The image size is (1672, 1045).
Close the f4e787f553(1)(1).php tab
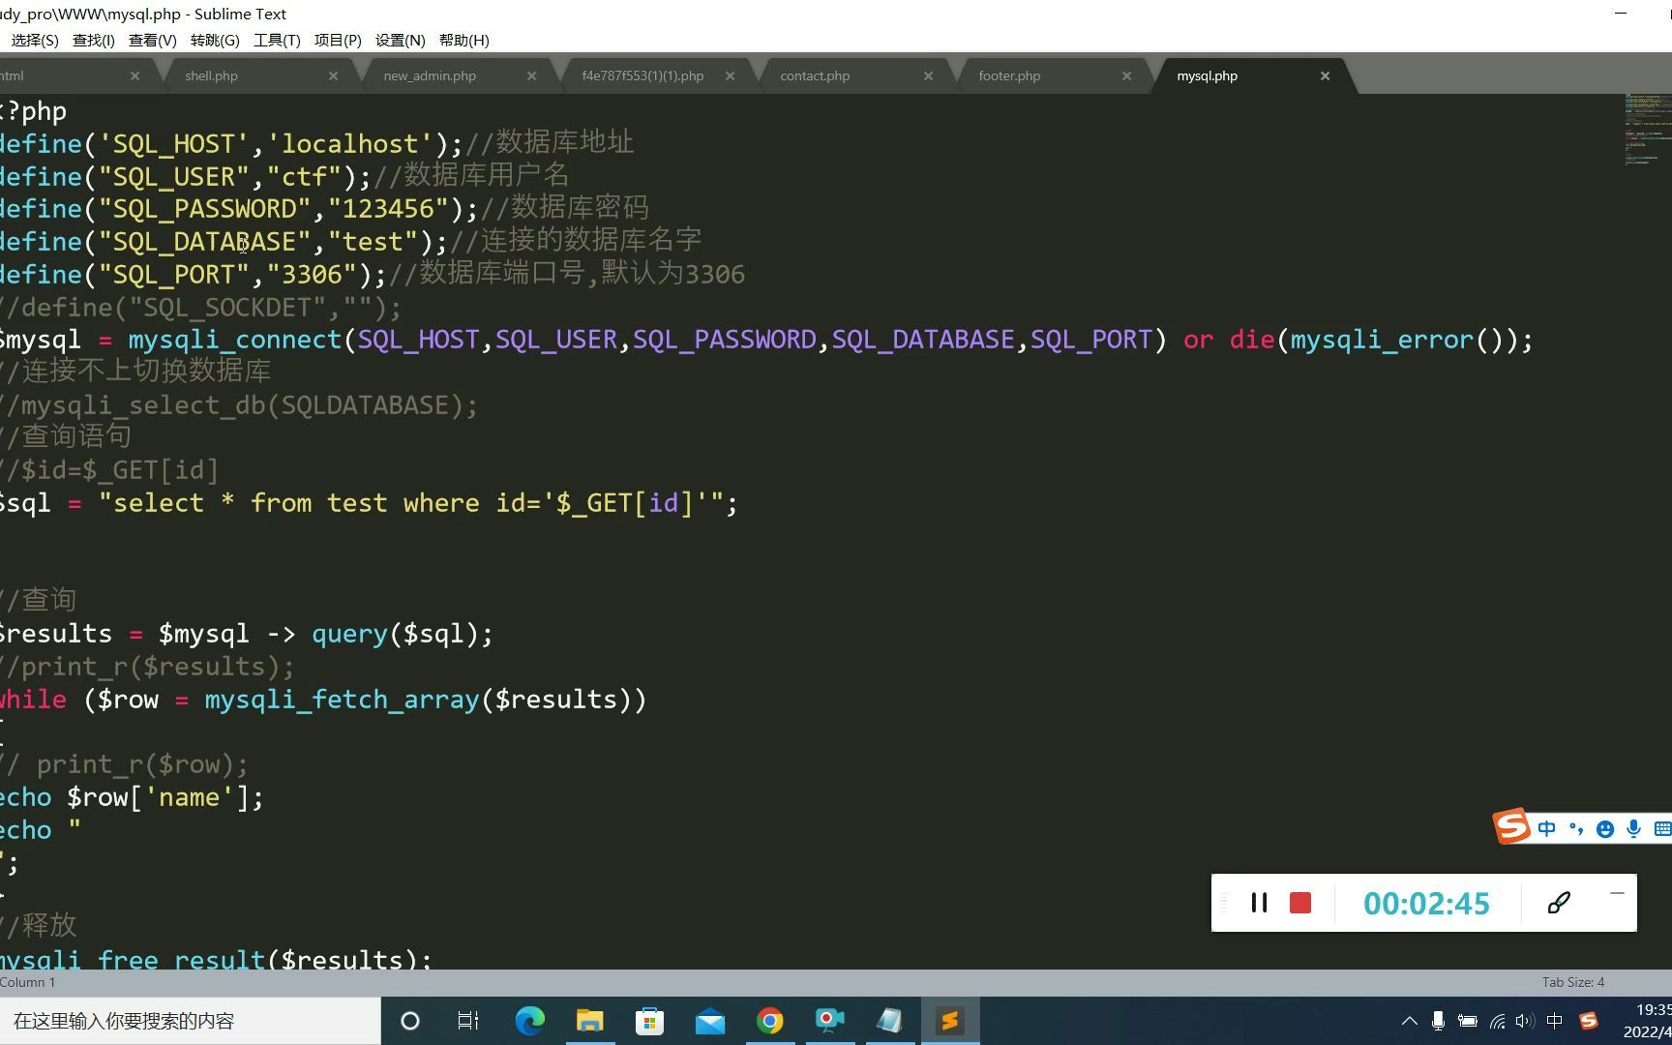pyautogui.click(x=730, y=75)
